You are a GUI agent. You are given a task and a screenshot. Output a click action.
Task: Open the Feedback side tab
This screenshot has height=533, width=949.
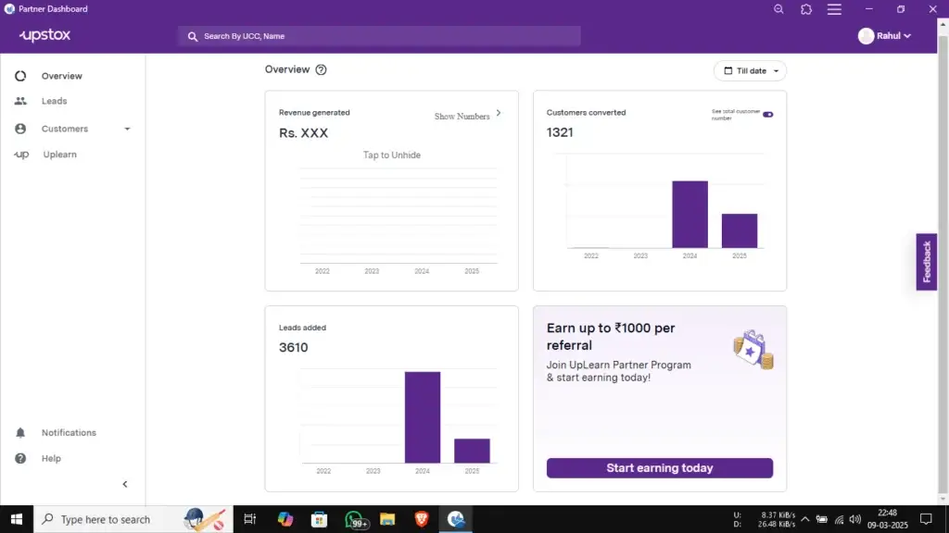[926, 262]
